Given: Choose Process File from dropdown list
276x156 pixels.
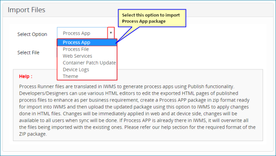Looking at the screenshot, I should 87,49.
